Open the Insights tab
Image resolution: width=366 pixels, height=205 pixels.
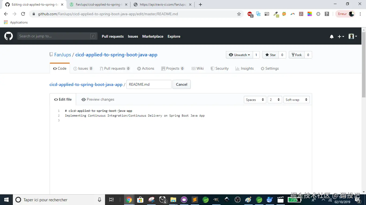point(245,69)
